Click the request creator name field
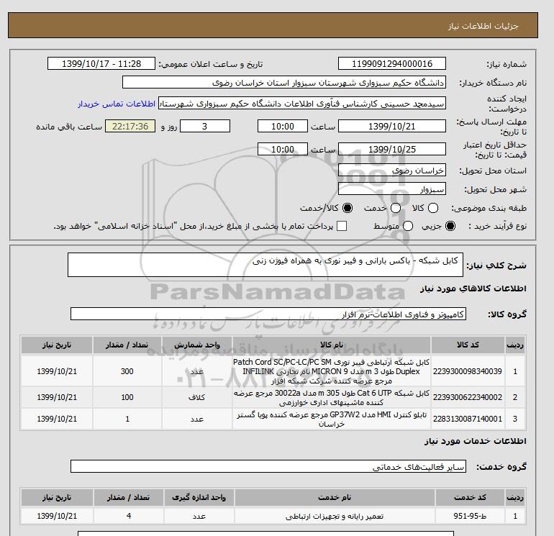The height and width of the screenshot is (536, 554). (302, 104)
